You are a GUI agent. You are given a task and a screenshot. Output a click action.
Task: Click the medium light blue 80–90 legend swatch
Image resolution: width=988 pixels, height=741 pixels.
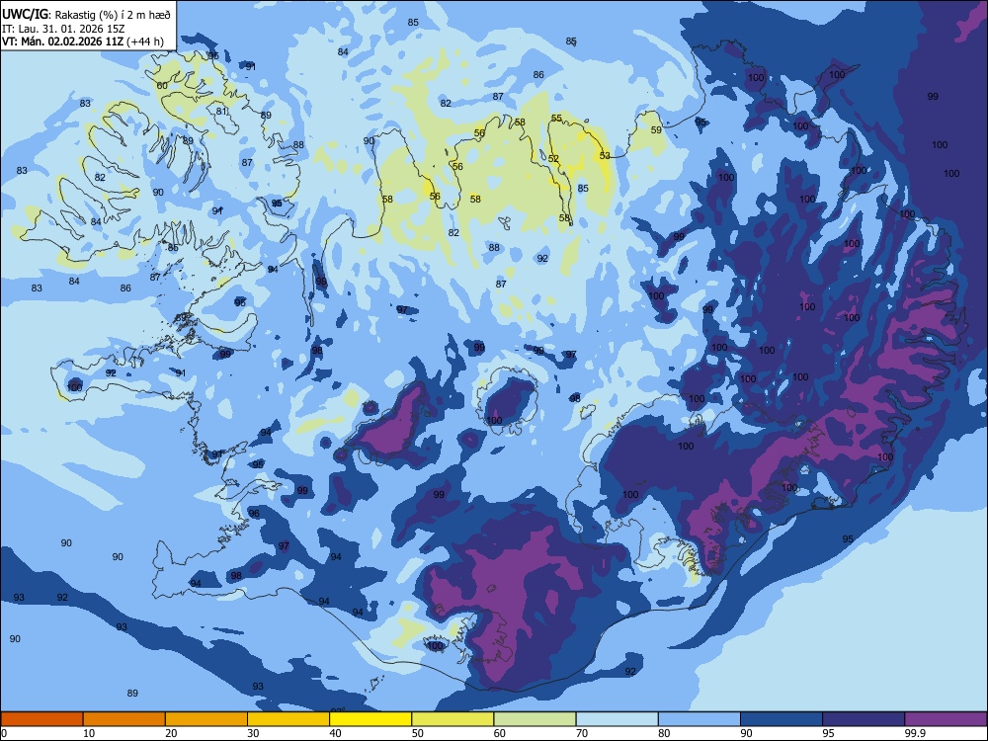[x=700, y=719]
